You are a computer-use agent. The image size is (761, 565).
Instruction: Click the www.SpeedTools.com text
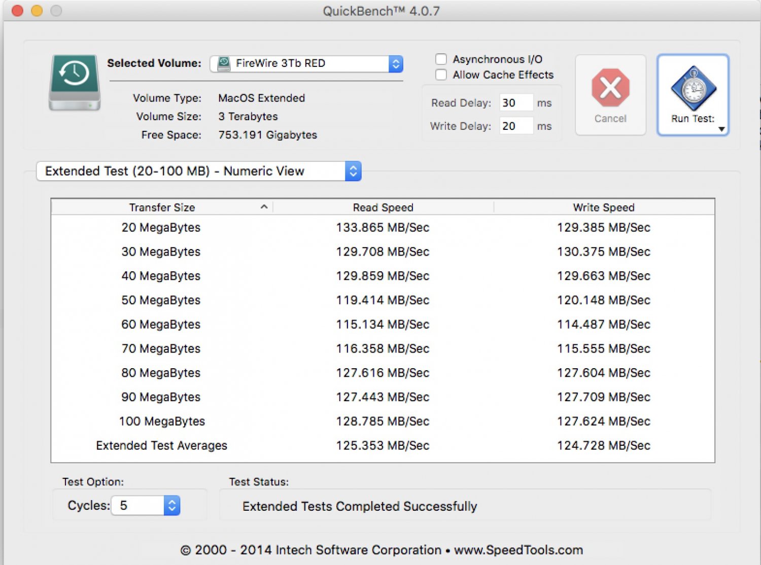(x=518, y=550)
